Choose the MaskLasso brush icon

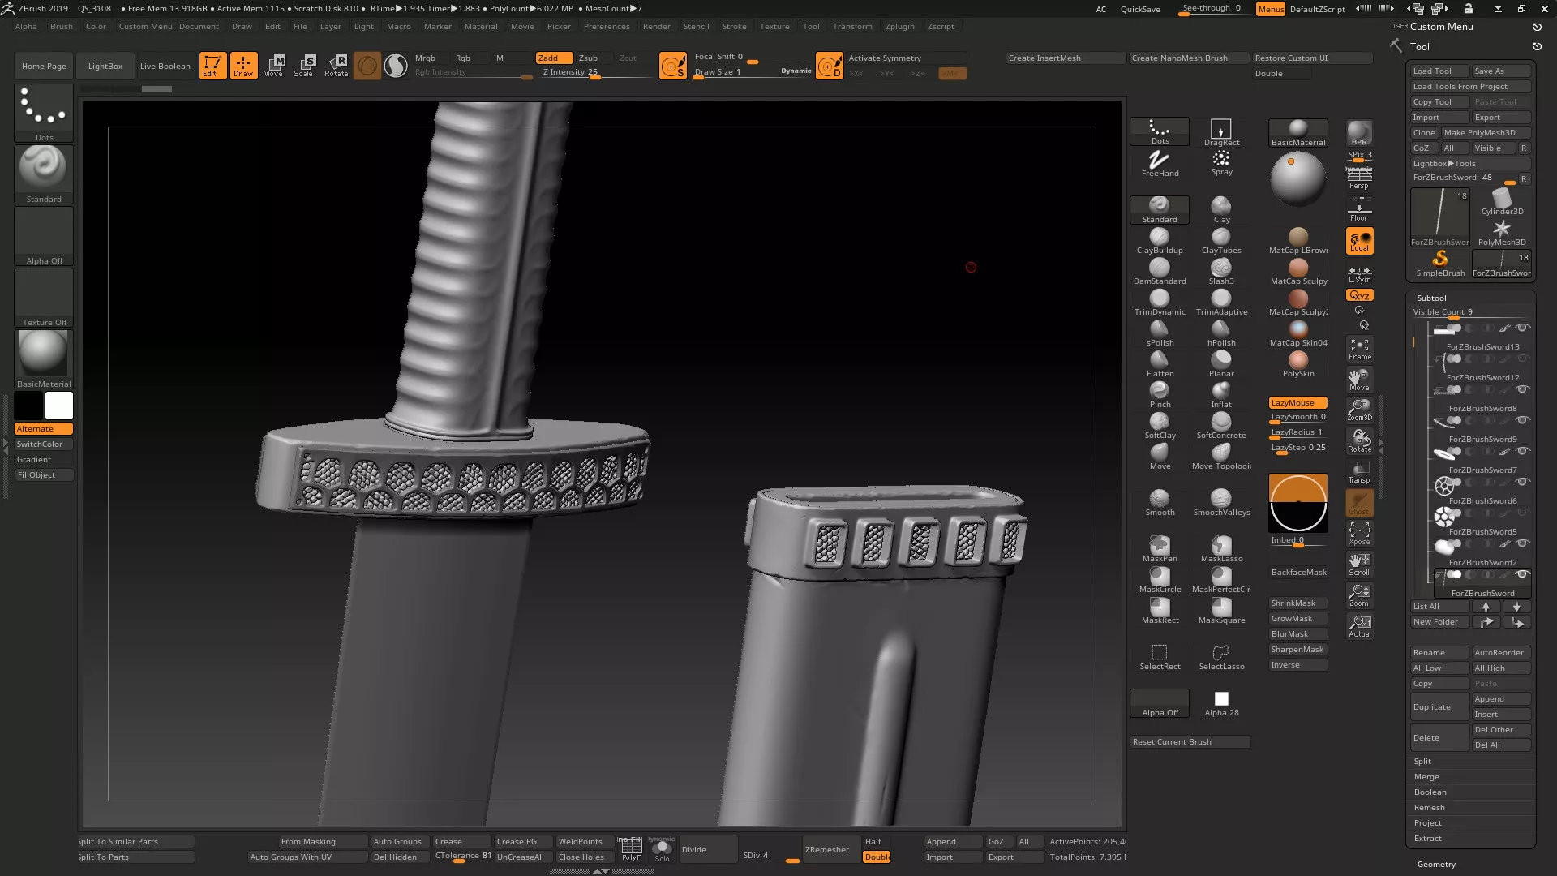pos(1221,545)
